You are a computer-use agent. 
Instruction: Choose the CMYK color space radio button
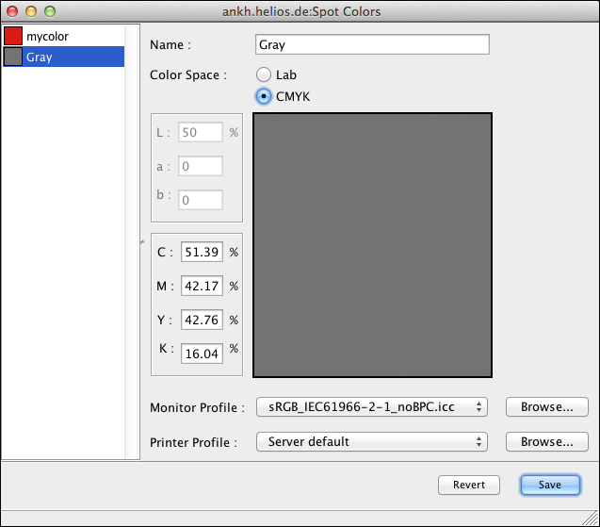(264, 96)
